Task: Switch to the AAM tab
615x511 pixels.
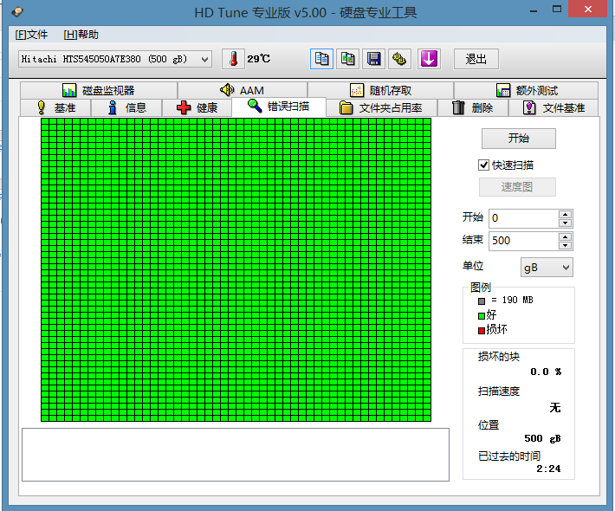Action: [243, 91]
